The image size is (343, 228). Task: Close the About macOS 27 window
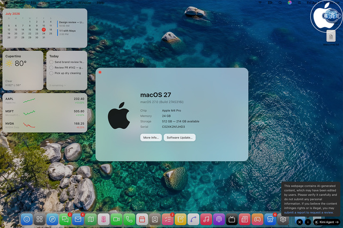pos(100,72)
